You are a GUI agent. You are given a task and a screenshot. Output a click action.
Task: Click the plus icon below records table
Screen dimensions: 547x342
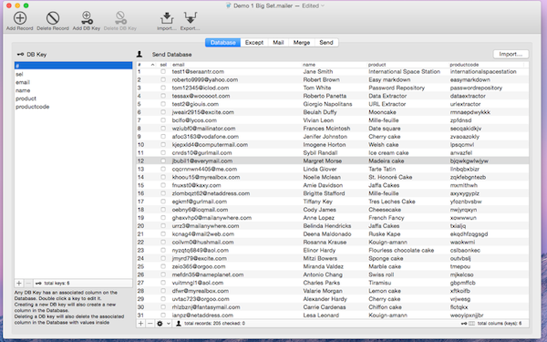click(140, 324)
